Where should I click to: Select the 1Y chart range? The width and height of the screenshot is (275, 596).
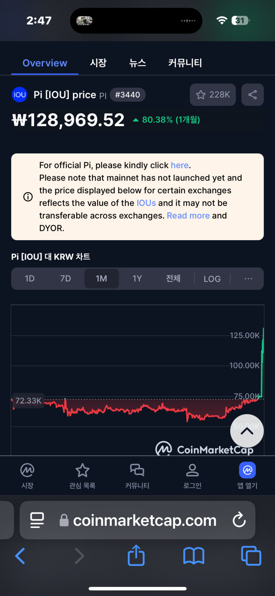(137, 279)
